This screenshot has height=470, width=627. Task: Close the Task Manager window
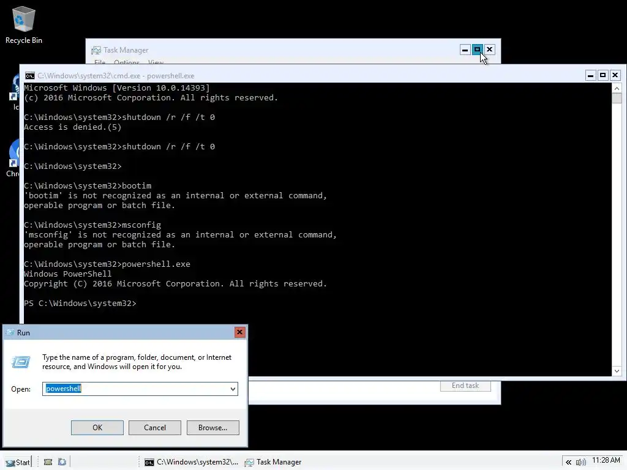click(489, 50)
